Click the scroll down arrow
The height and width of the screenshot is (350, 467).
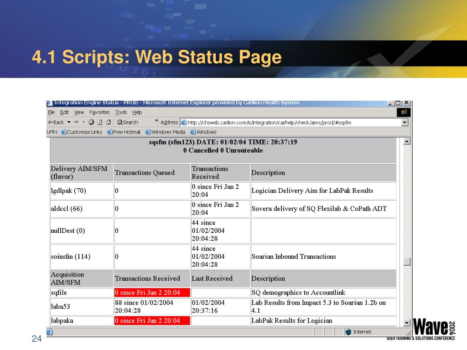coord(407,323)
